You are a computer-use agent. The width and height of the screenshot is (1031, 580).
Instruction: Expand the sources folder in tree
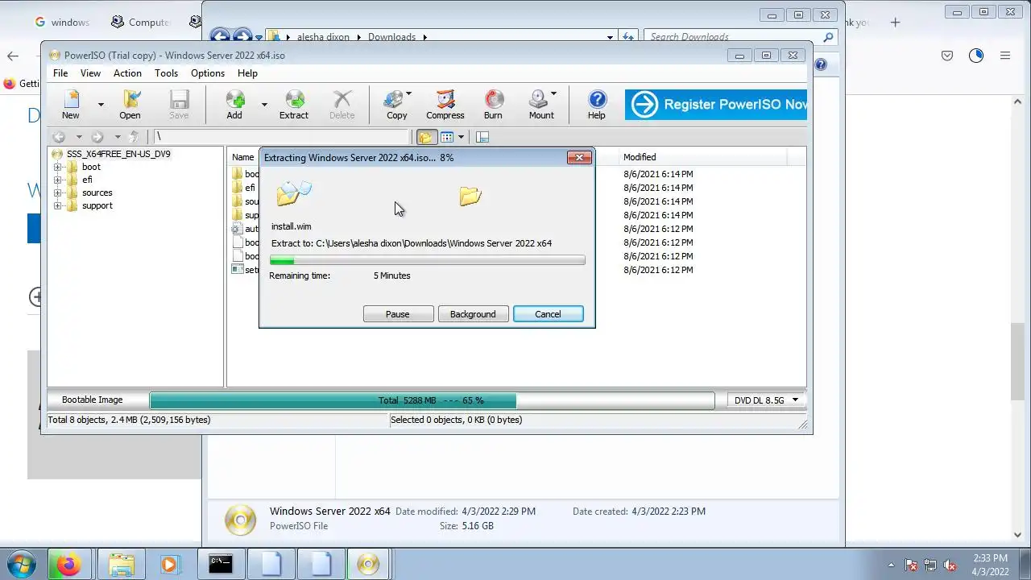[x=58, y=193]
